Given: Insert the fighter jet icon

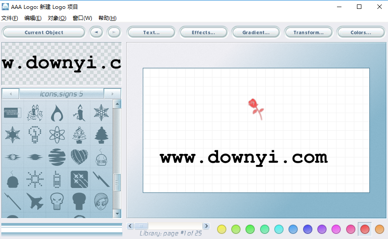Looking at the screenshot, I should pos(35,201).
